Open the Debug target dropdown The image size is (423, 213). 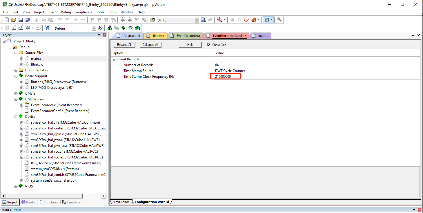94,28
